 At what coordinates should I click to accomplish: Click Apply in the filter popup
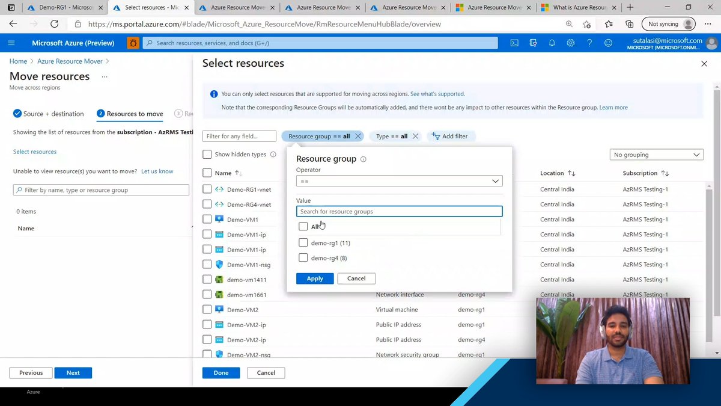pos(315,278)
